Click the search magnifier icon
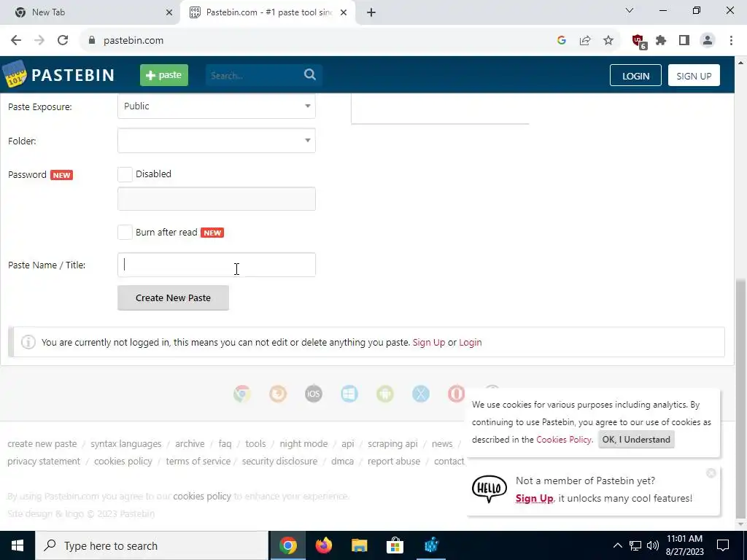The width and height of the screenshot is (747, 560). click(x=310, y=75)
